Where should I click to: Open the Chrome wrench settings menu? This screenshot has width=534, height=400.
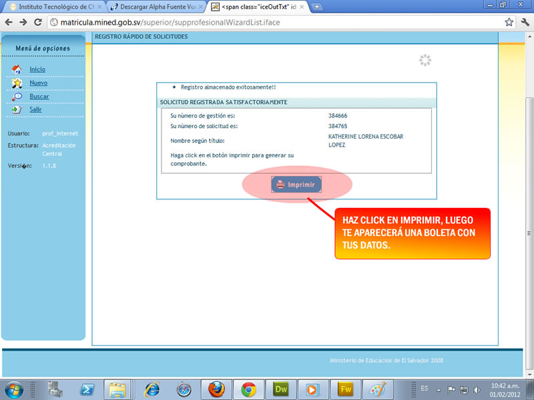[x=524, y=21]
